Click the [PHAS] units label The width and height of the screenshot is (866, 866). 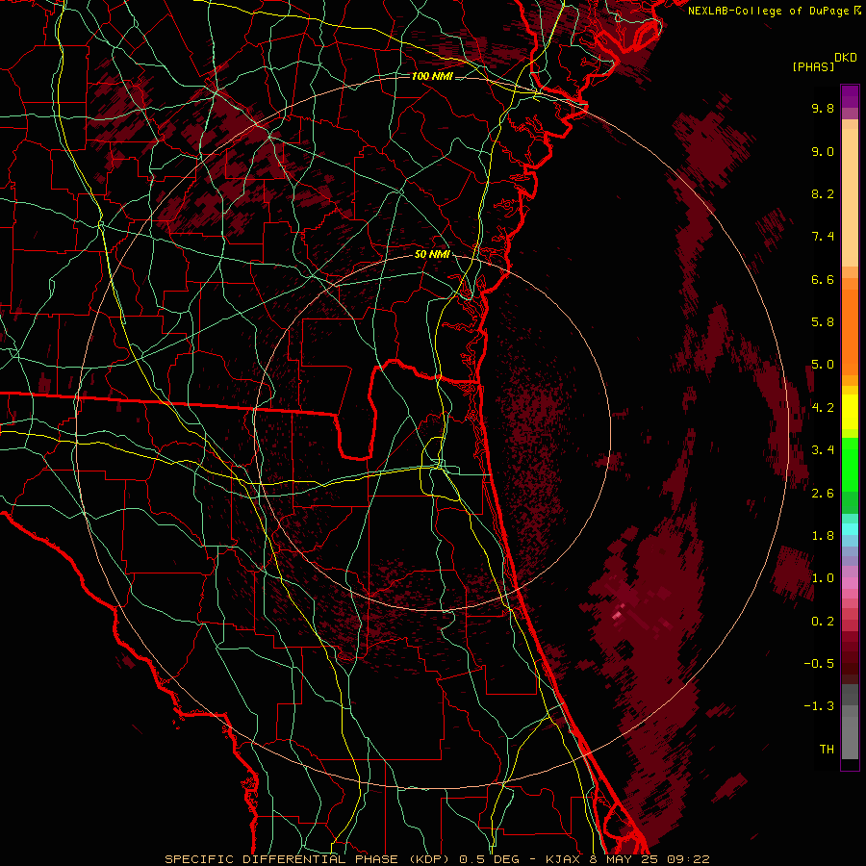(x=813, y=66)
